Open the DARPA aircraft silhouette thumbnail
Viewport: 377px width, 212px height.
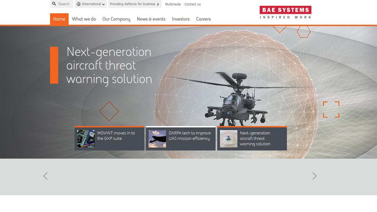157,139
